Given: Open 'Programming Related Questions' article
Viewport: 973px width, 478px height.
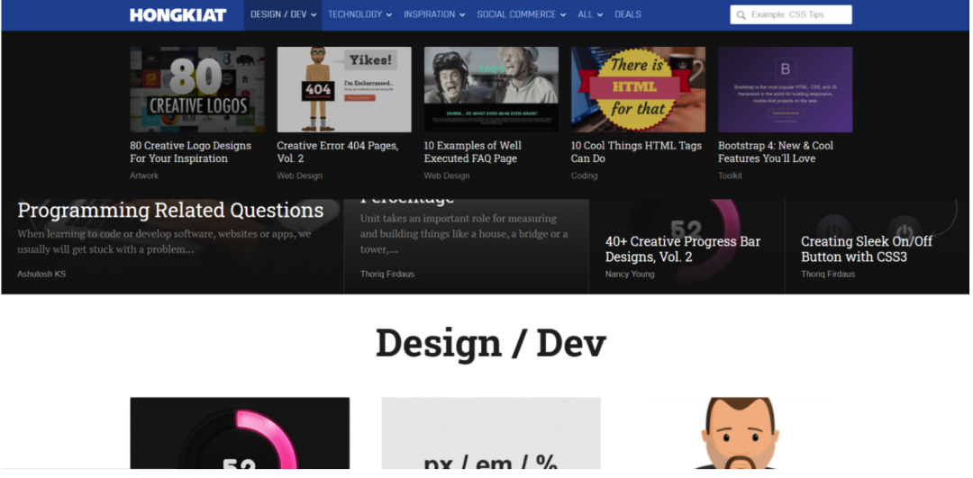Looking at the screenshot, I should tap(170, 211).
